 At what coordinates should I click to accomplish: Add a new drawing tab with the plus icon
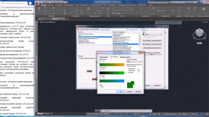[67, 19]
